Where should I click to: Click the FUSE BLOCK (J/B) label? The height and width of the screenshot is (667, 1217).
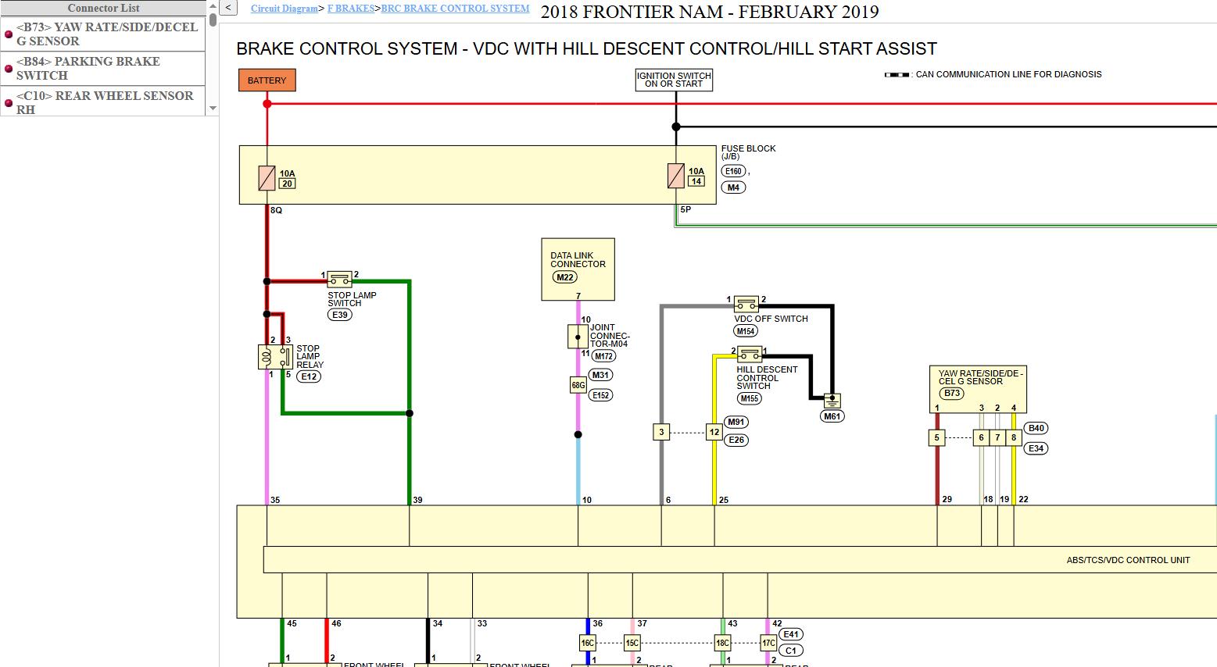point(748,152)
